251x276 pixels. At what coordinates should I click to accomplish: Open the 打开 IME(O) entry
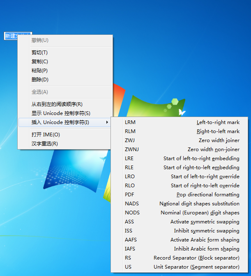click(46, 135)
